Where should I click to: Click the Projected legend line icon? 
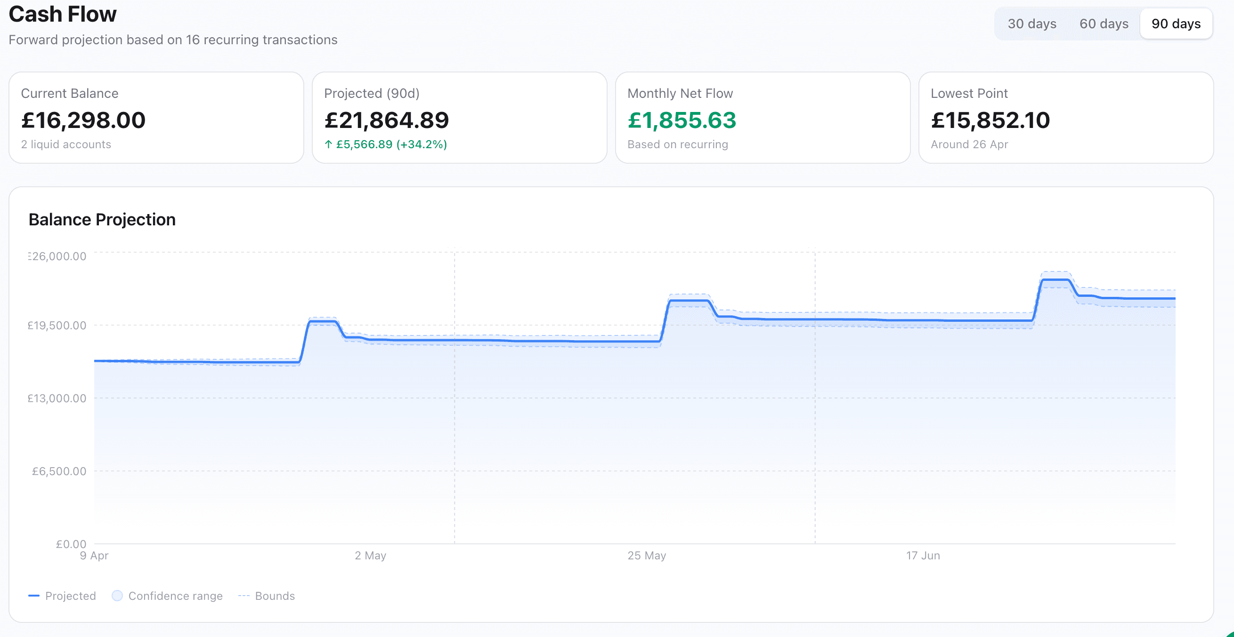(33, 595)
